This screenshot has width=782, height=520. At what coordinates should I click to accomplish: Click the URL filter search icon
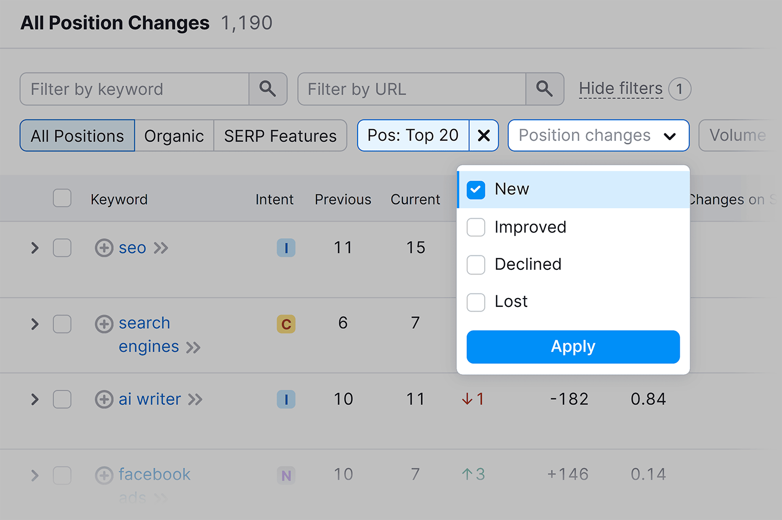click(x=544, y=89)
